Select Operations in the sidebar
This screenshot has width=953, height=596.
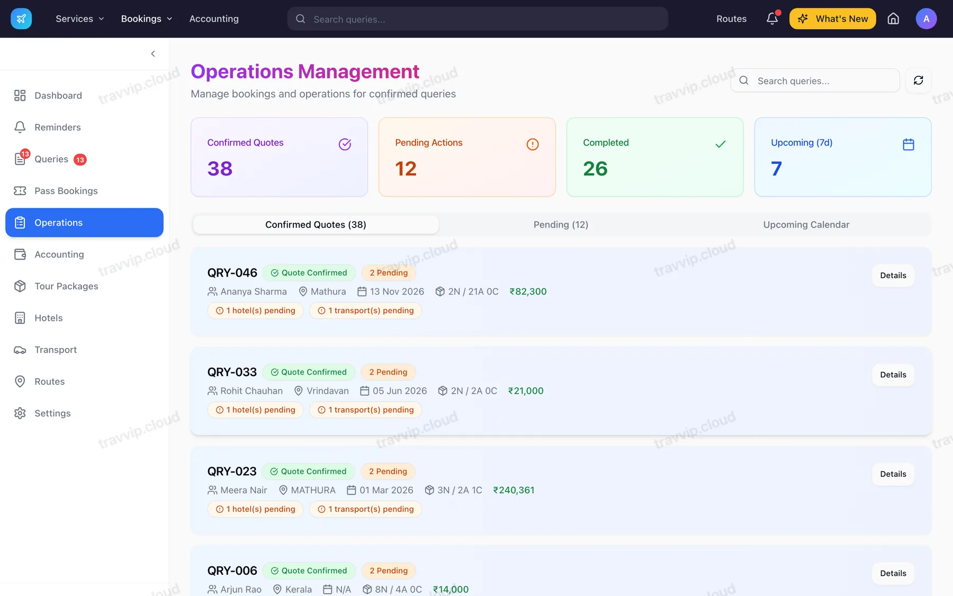pos(84,223)
